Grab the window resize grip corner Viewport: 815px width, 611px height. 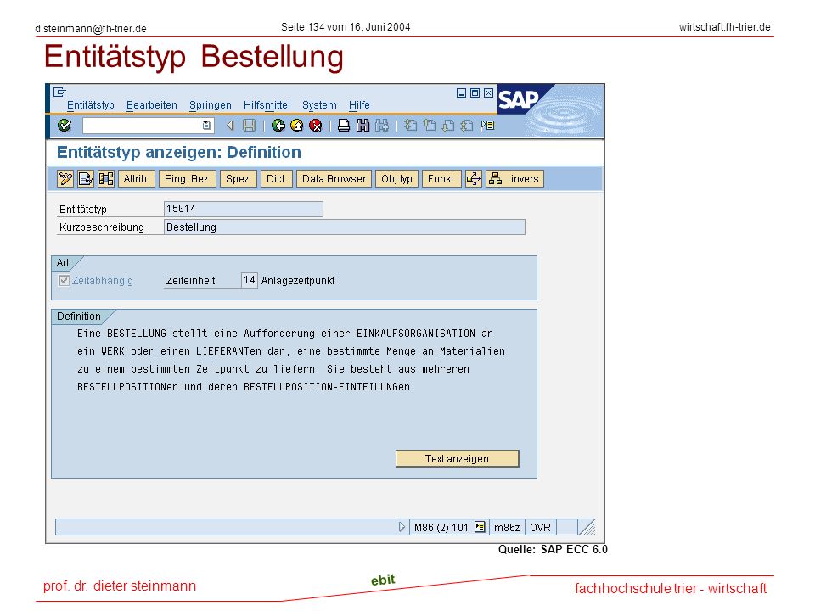click(x=587, y=527)
